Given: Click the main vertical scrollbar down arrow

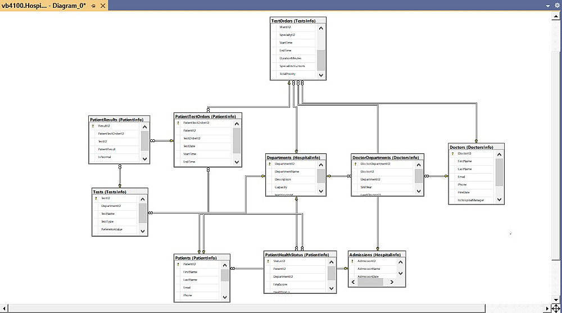Looking at the screenshot, I should [556, 300].
